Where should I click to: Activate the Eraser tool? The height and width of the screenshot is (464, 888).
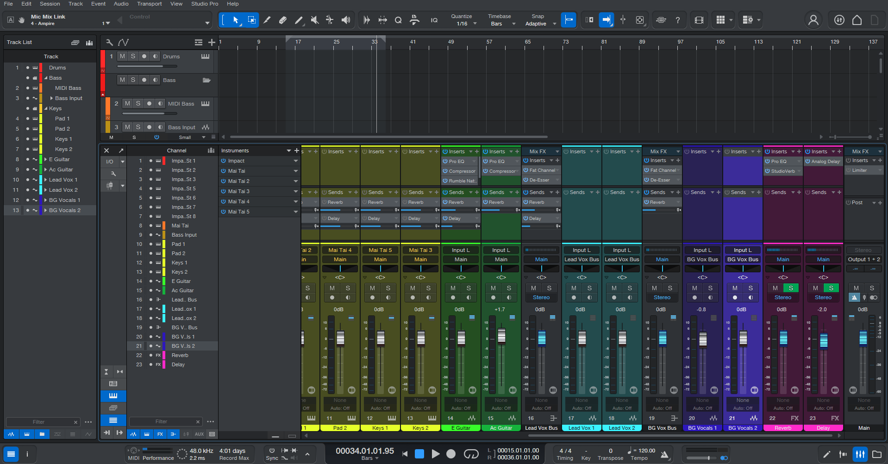tap(283, 20)
